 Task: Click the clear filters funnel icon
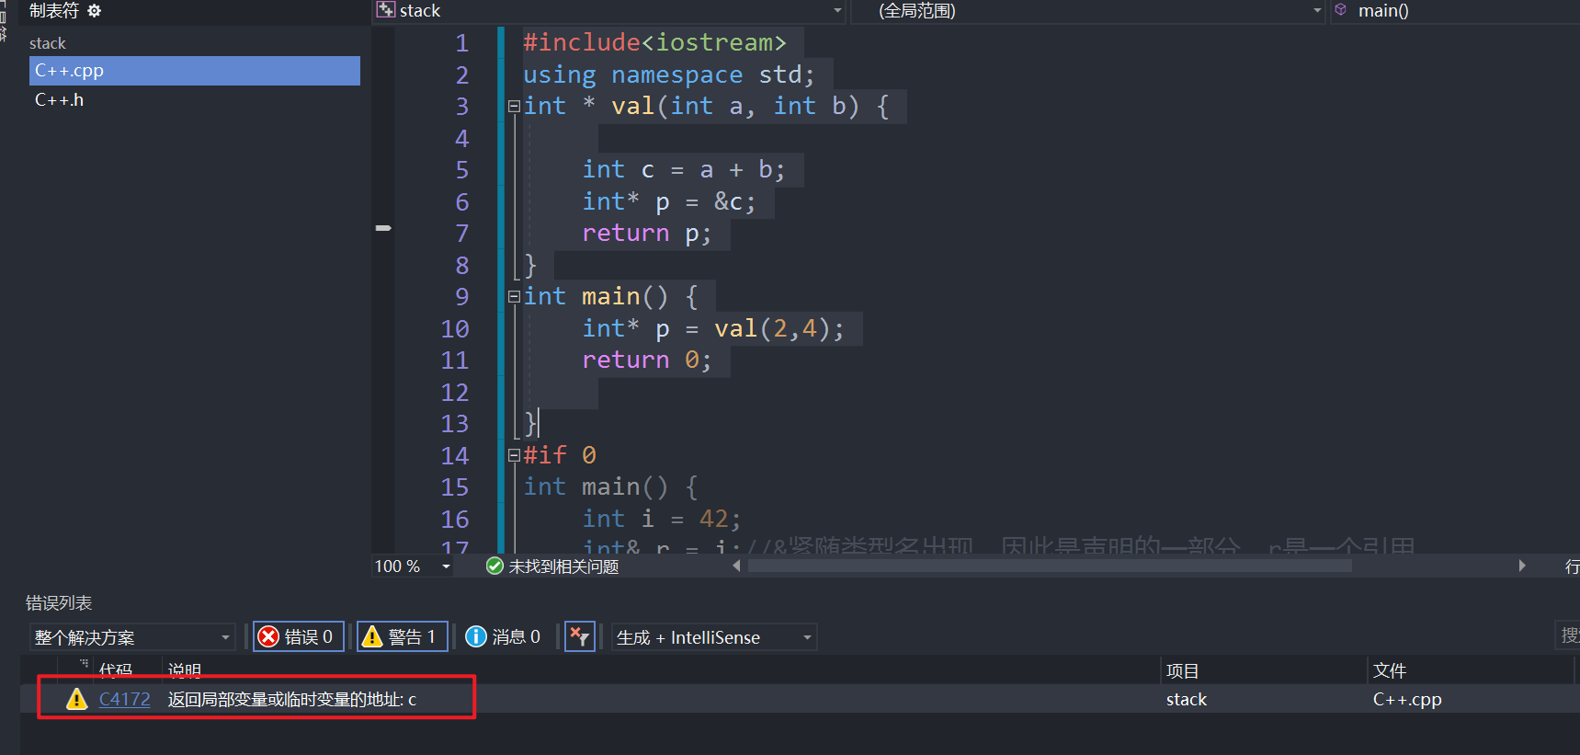(579, 636)
